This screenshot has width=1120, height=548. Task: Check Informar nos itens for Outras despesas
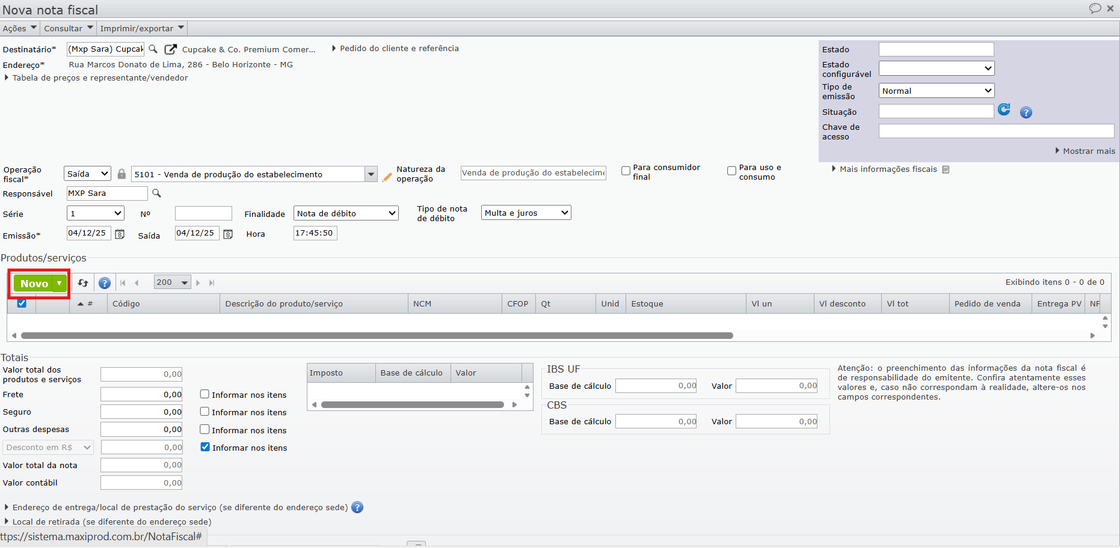point(205,430)
